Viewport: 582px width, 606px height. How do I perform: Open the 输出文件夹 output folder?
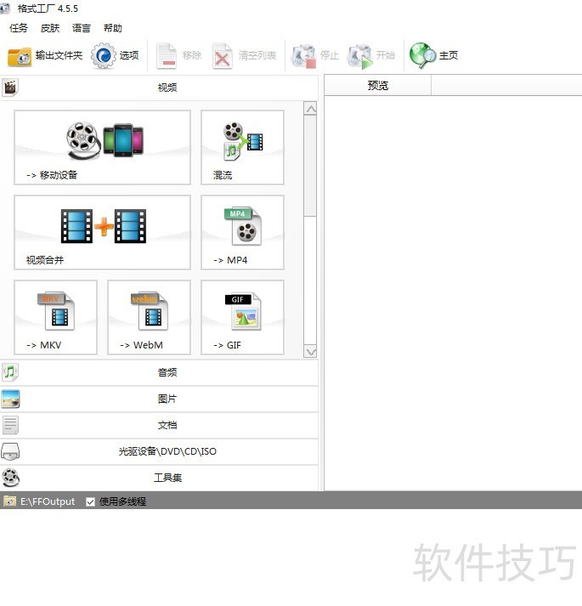pyautogui.click(x=46, y=56)
